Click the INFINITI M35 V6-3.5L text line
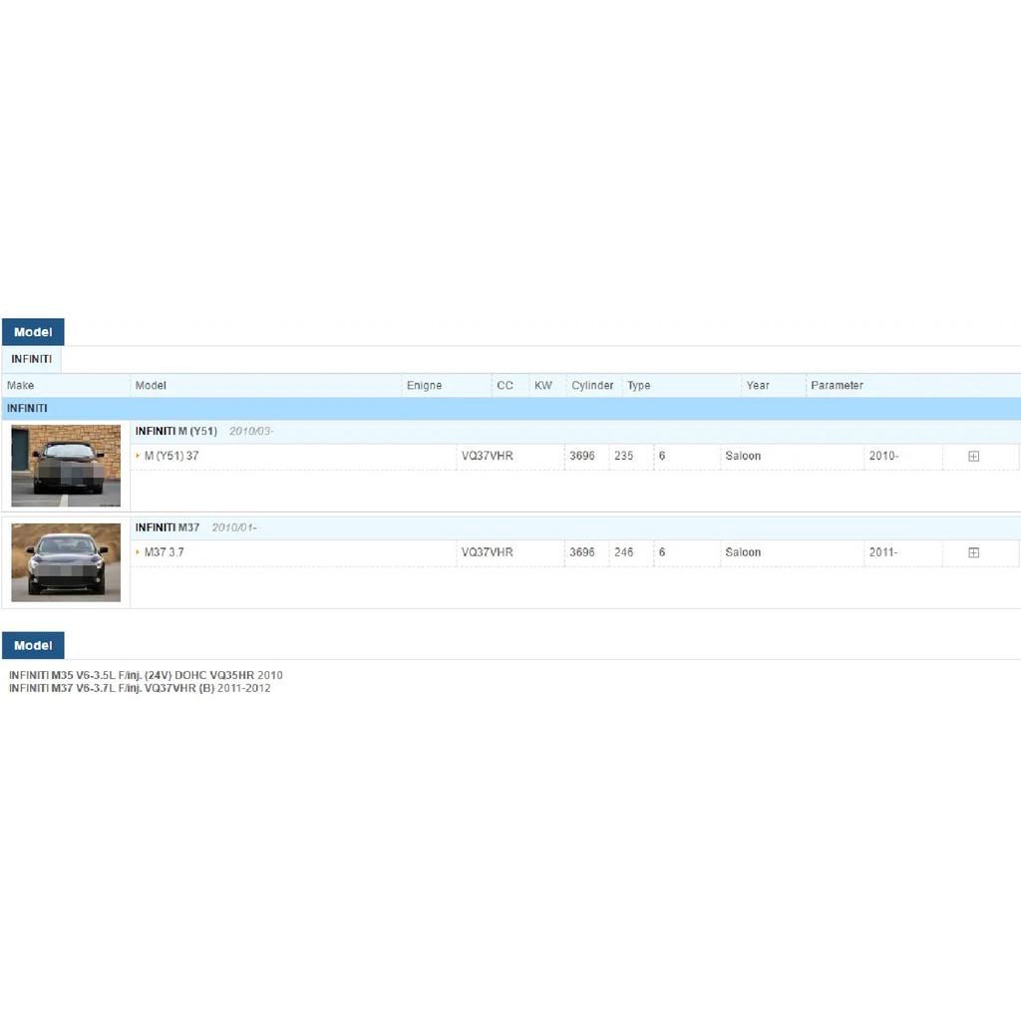 pyautogui.click(x=146, y=675)
